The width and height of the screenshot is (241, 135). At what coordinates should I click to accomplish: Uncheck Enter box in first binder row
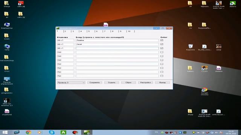pyautogui.click(x=162, y=40)
